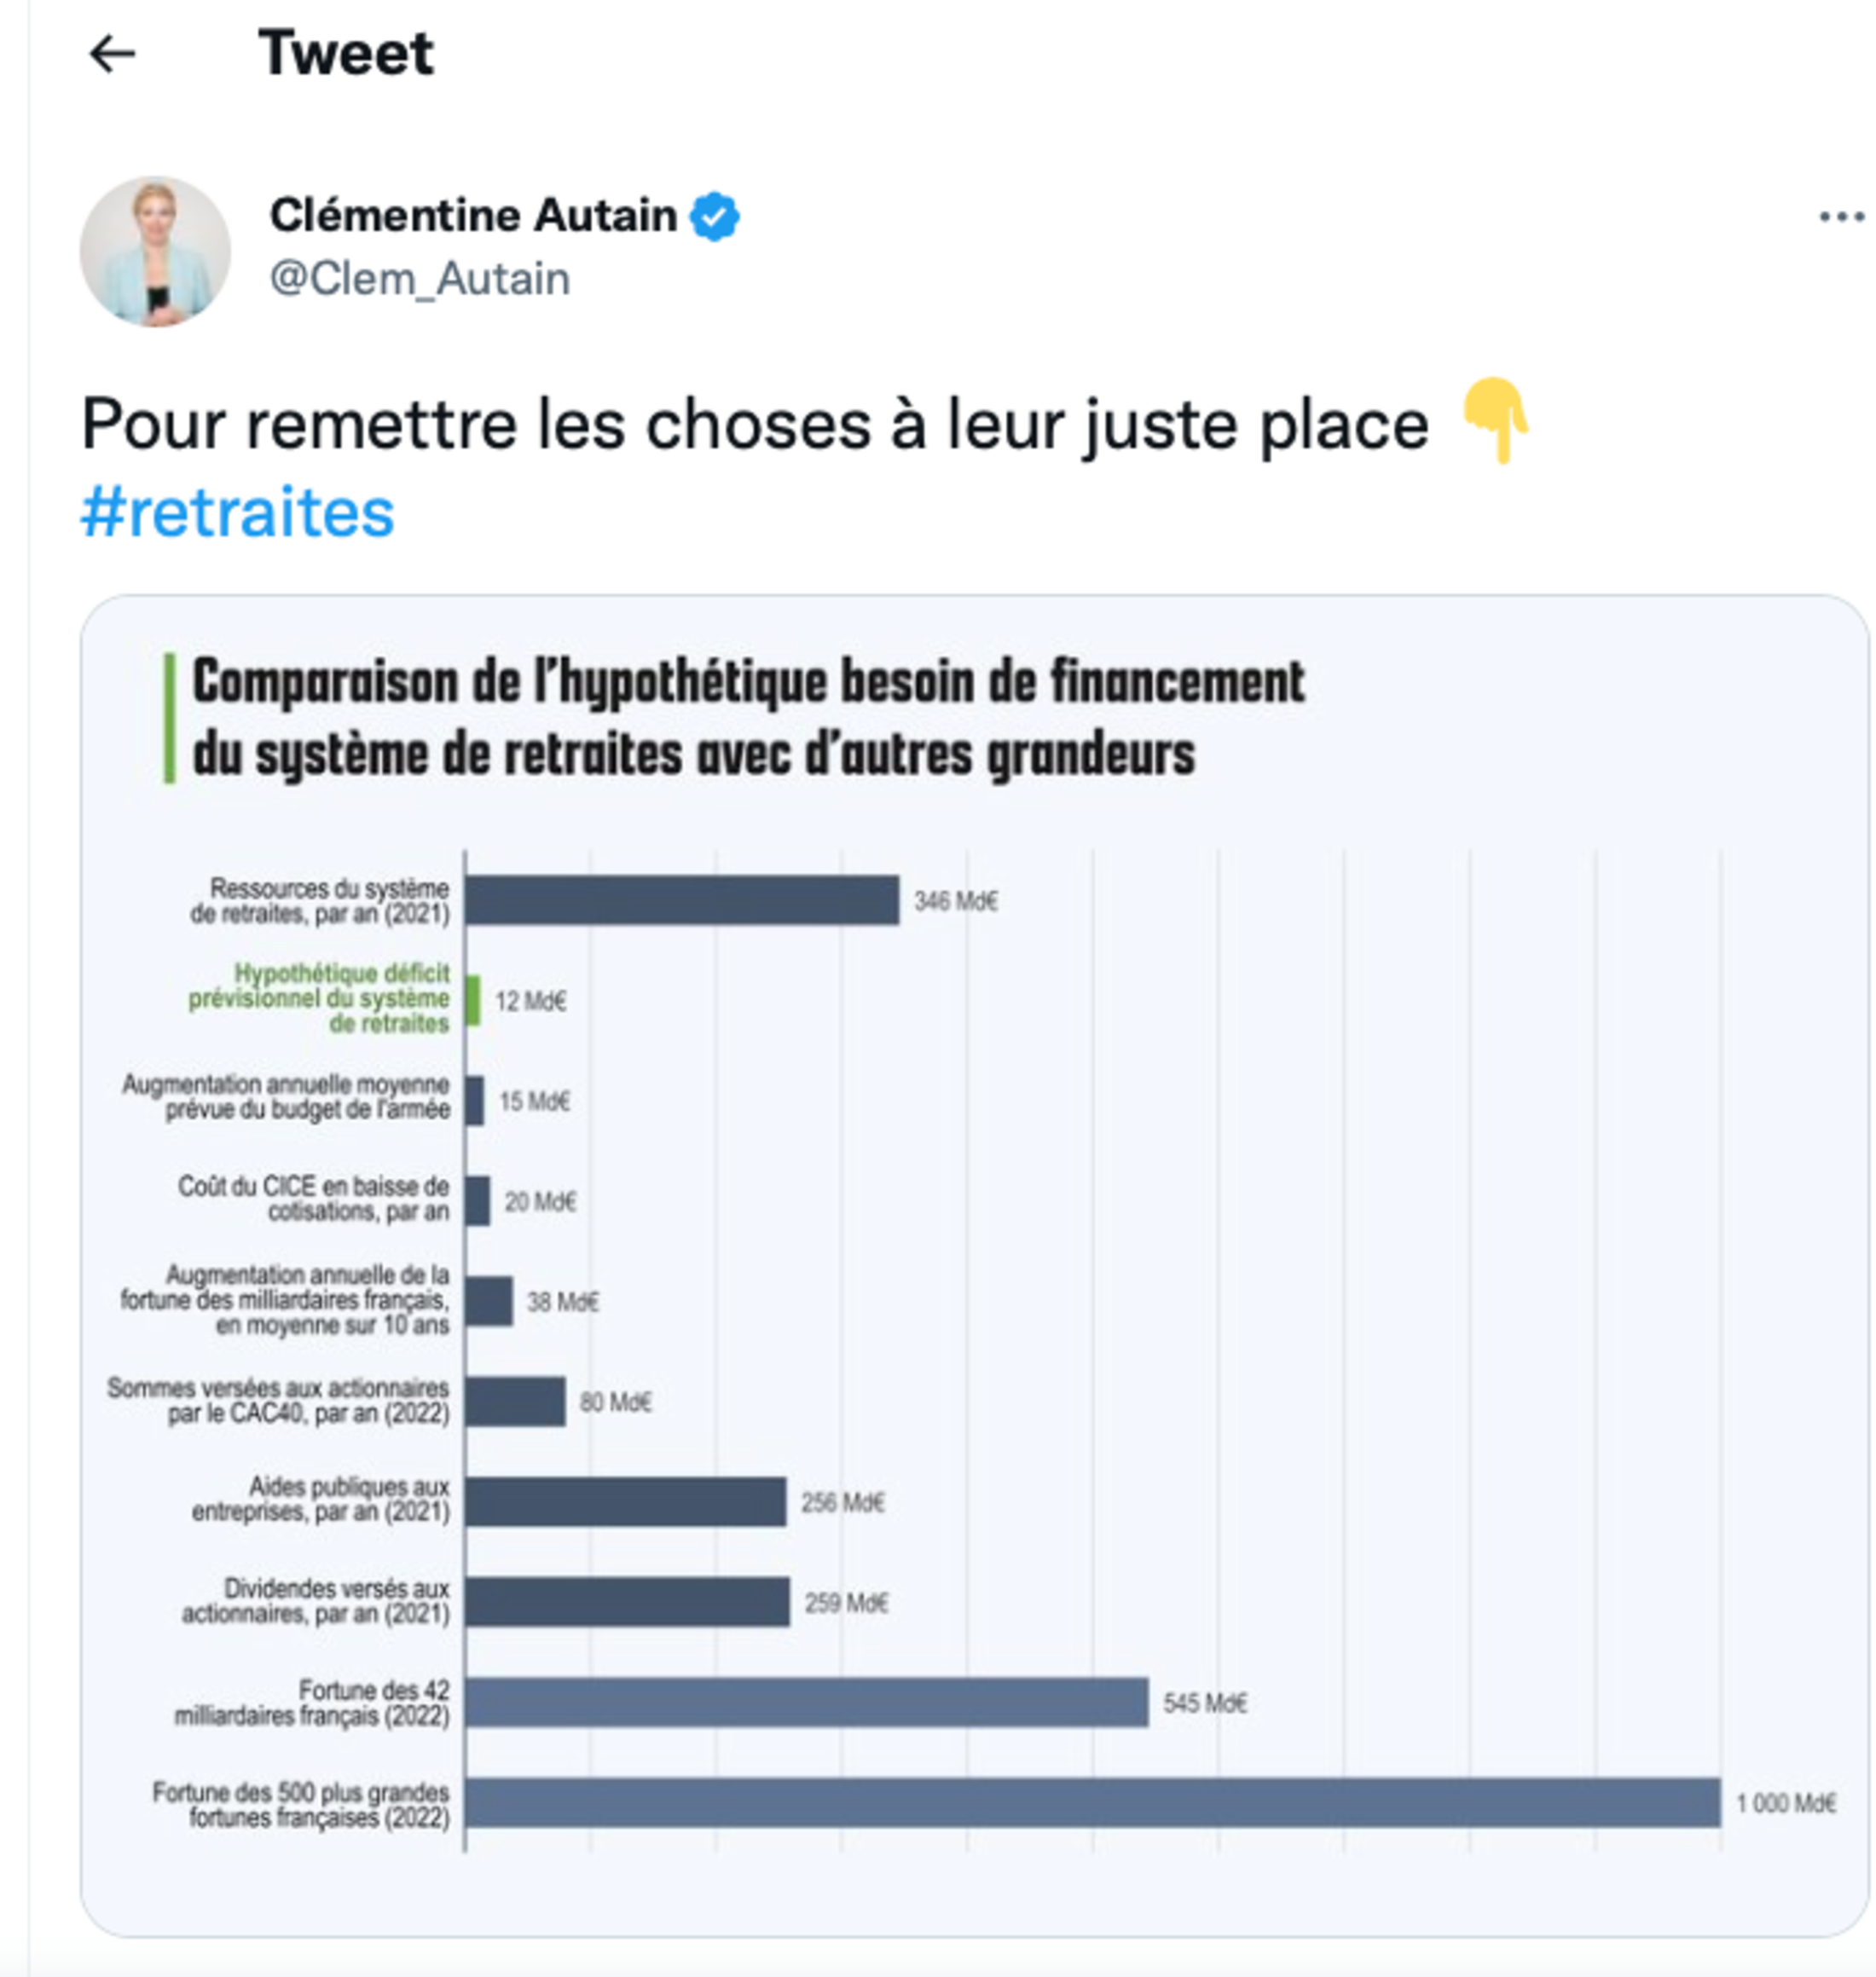Open the chart image at its title
The height and width of the screenshot is (1977, 1876).
coord(747,718)
